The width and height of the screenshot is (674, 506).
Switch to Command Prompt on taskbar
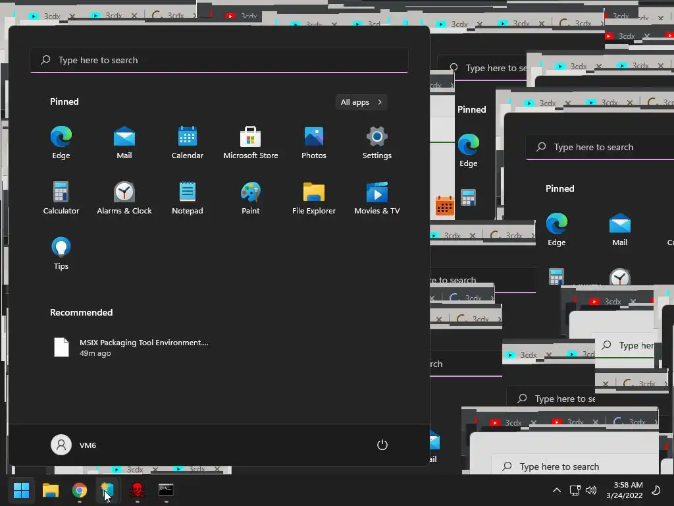166,490
